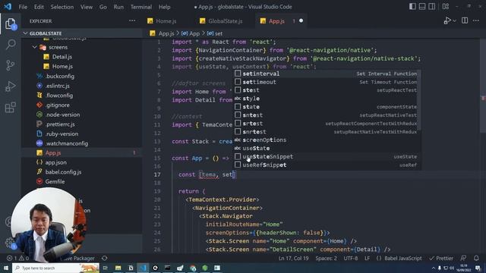Viewport: 486px width, 273px height.
Task: Open the Source Control view
Action: tap(10, 65)
